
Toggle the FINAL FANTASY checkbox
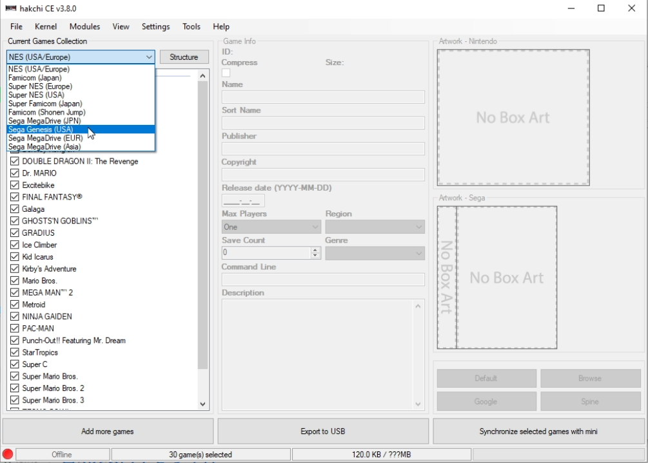(15, 197)
